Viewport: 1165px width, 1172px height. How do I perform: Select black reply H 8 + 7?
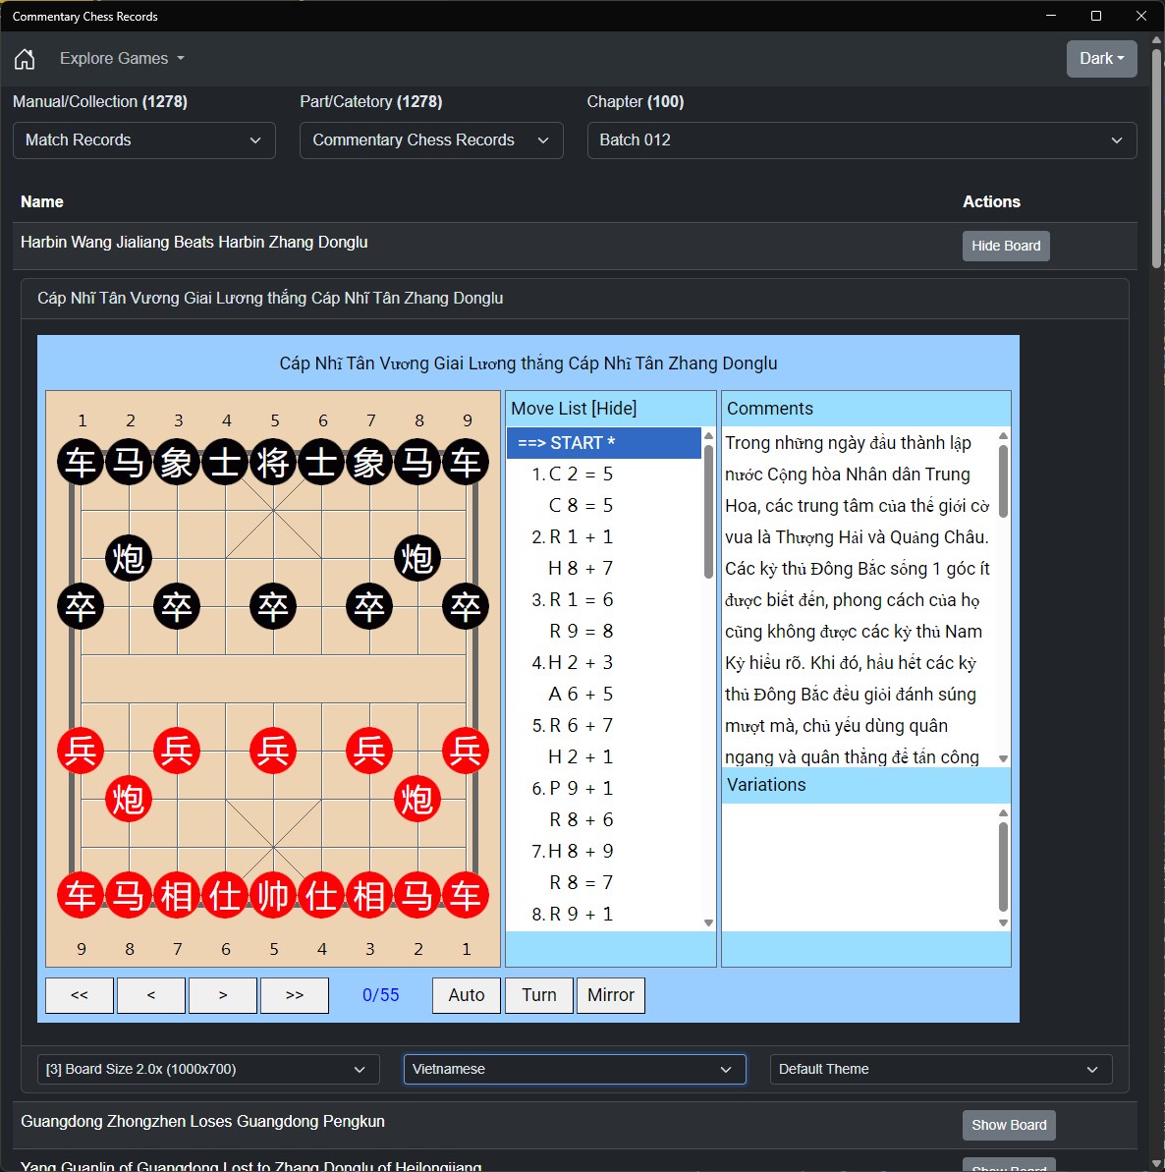click(604, 568)
